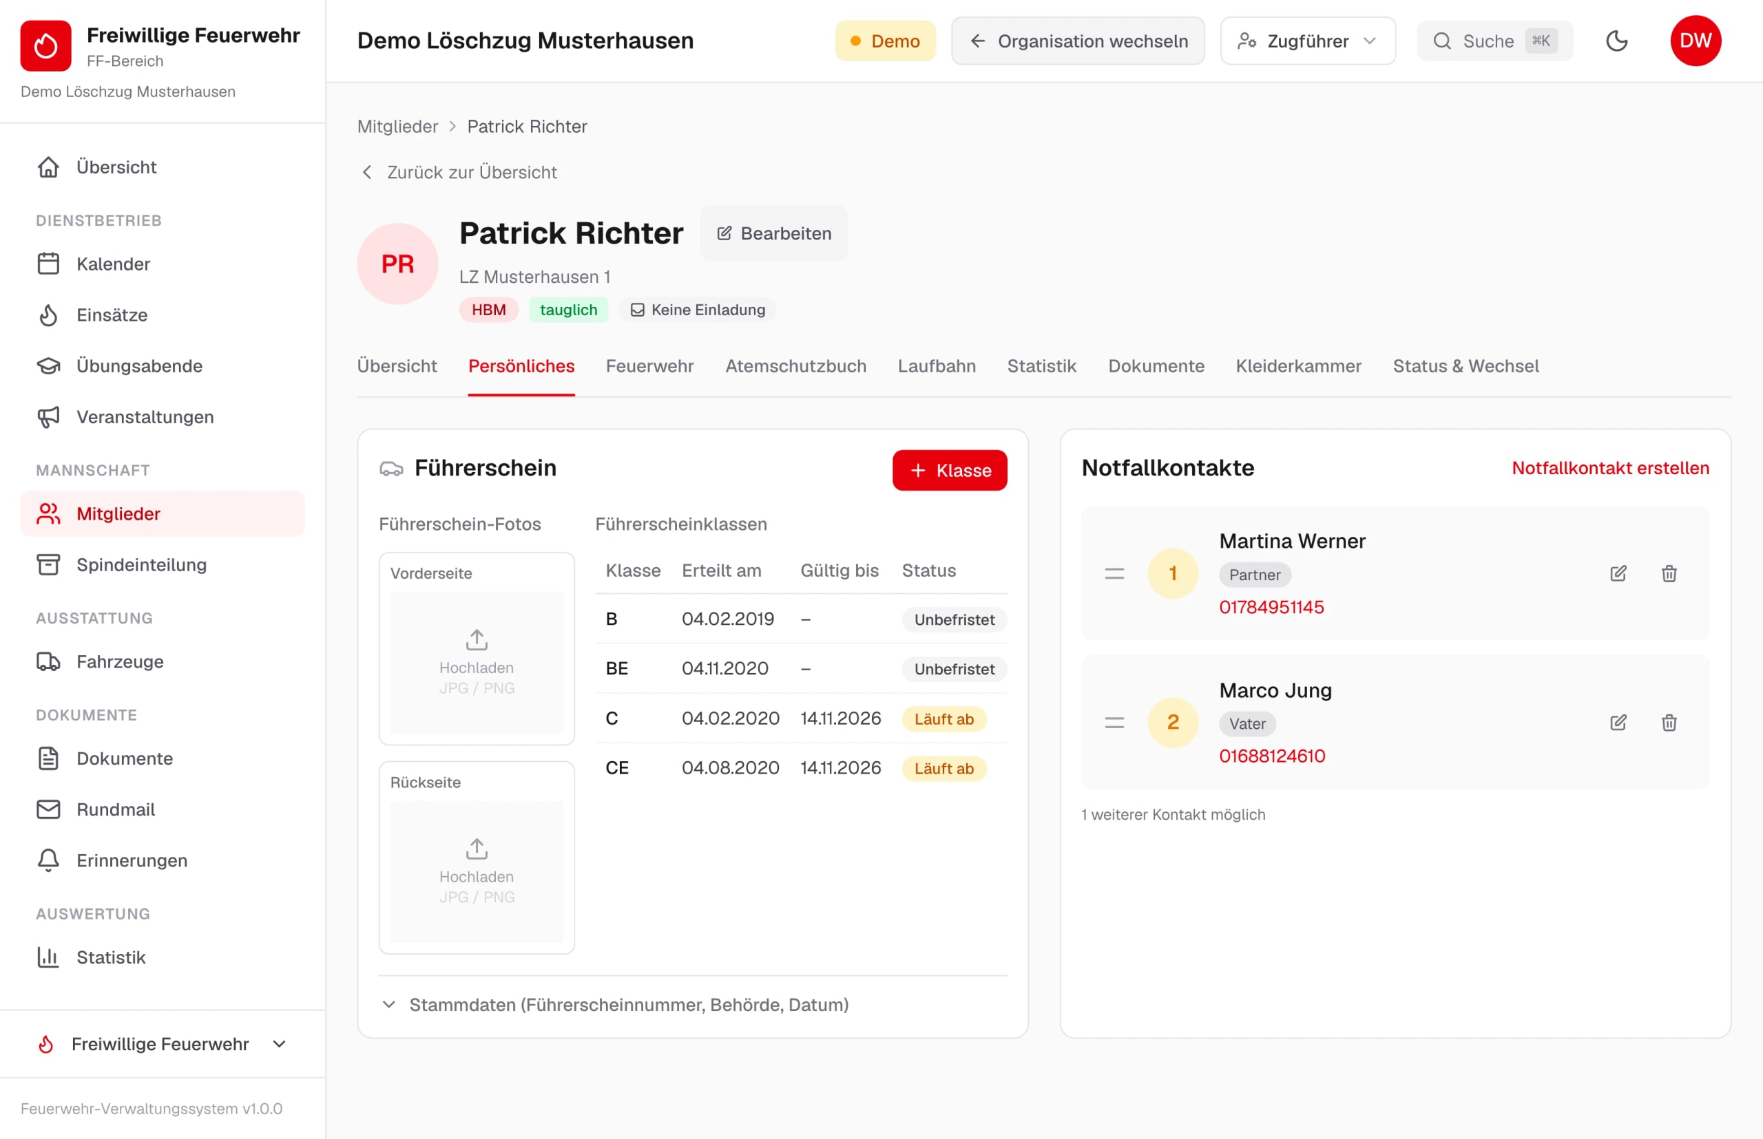Call Marco Jung's number 01688124610

click(1271, 756)
